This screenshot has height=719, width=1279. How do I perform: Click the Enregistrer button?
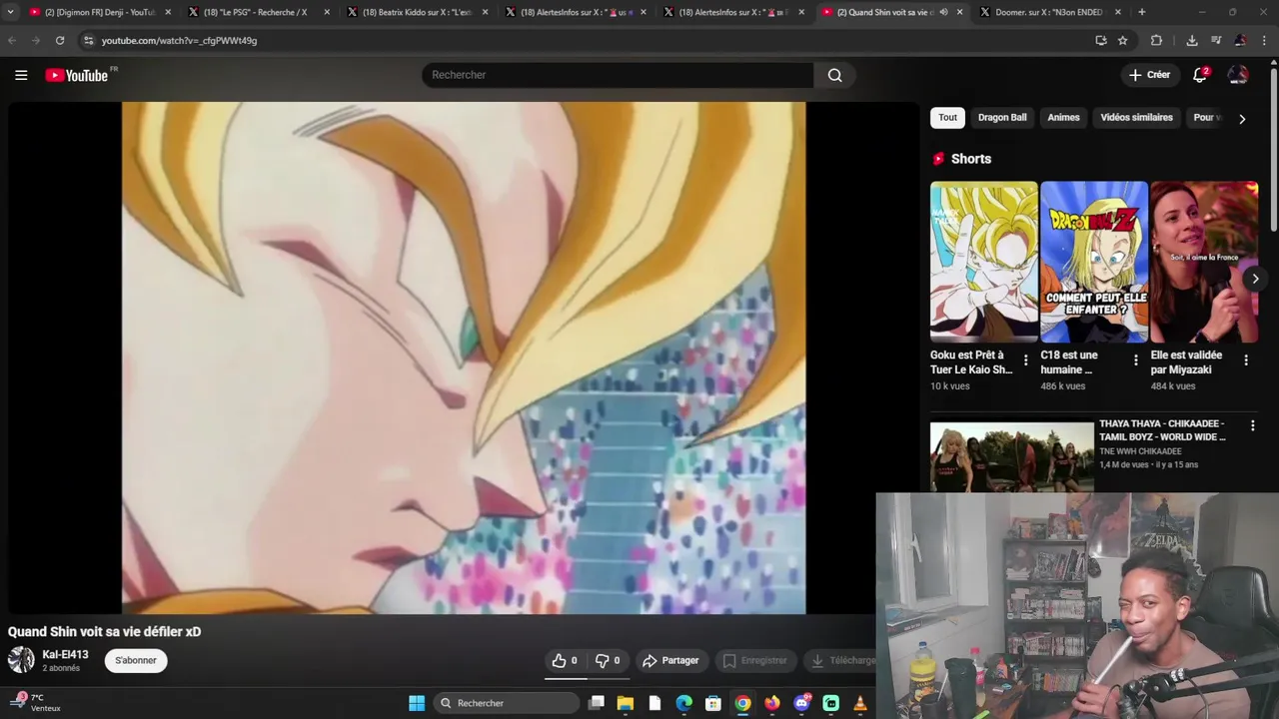[755, 660]
